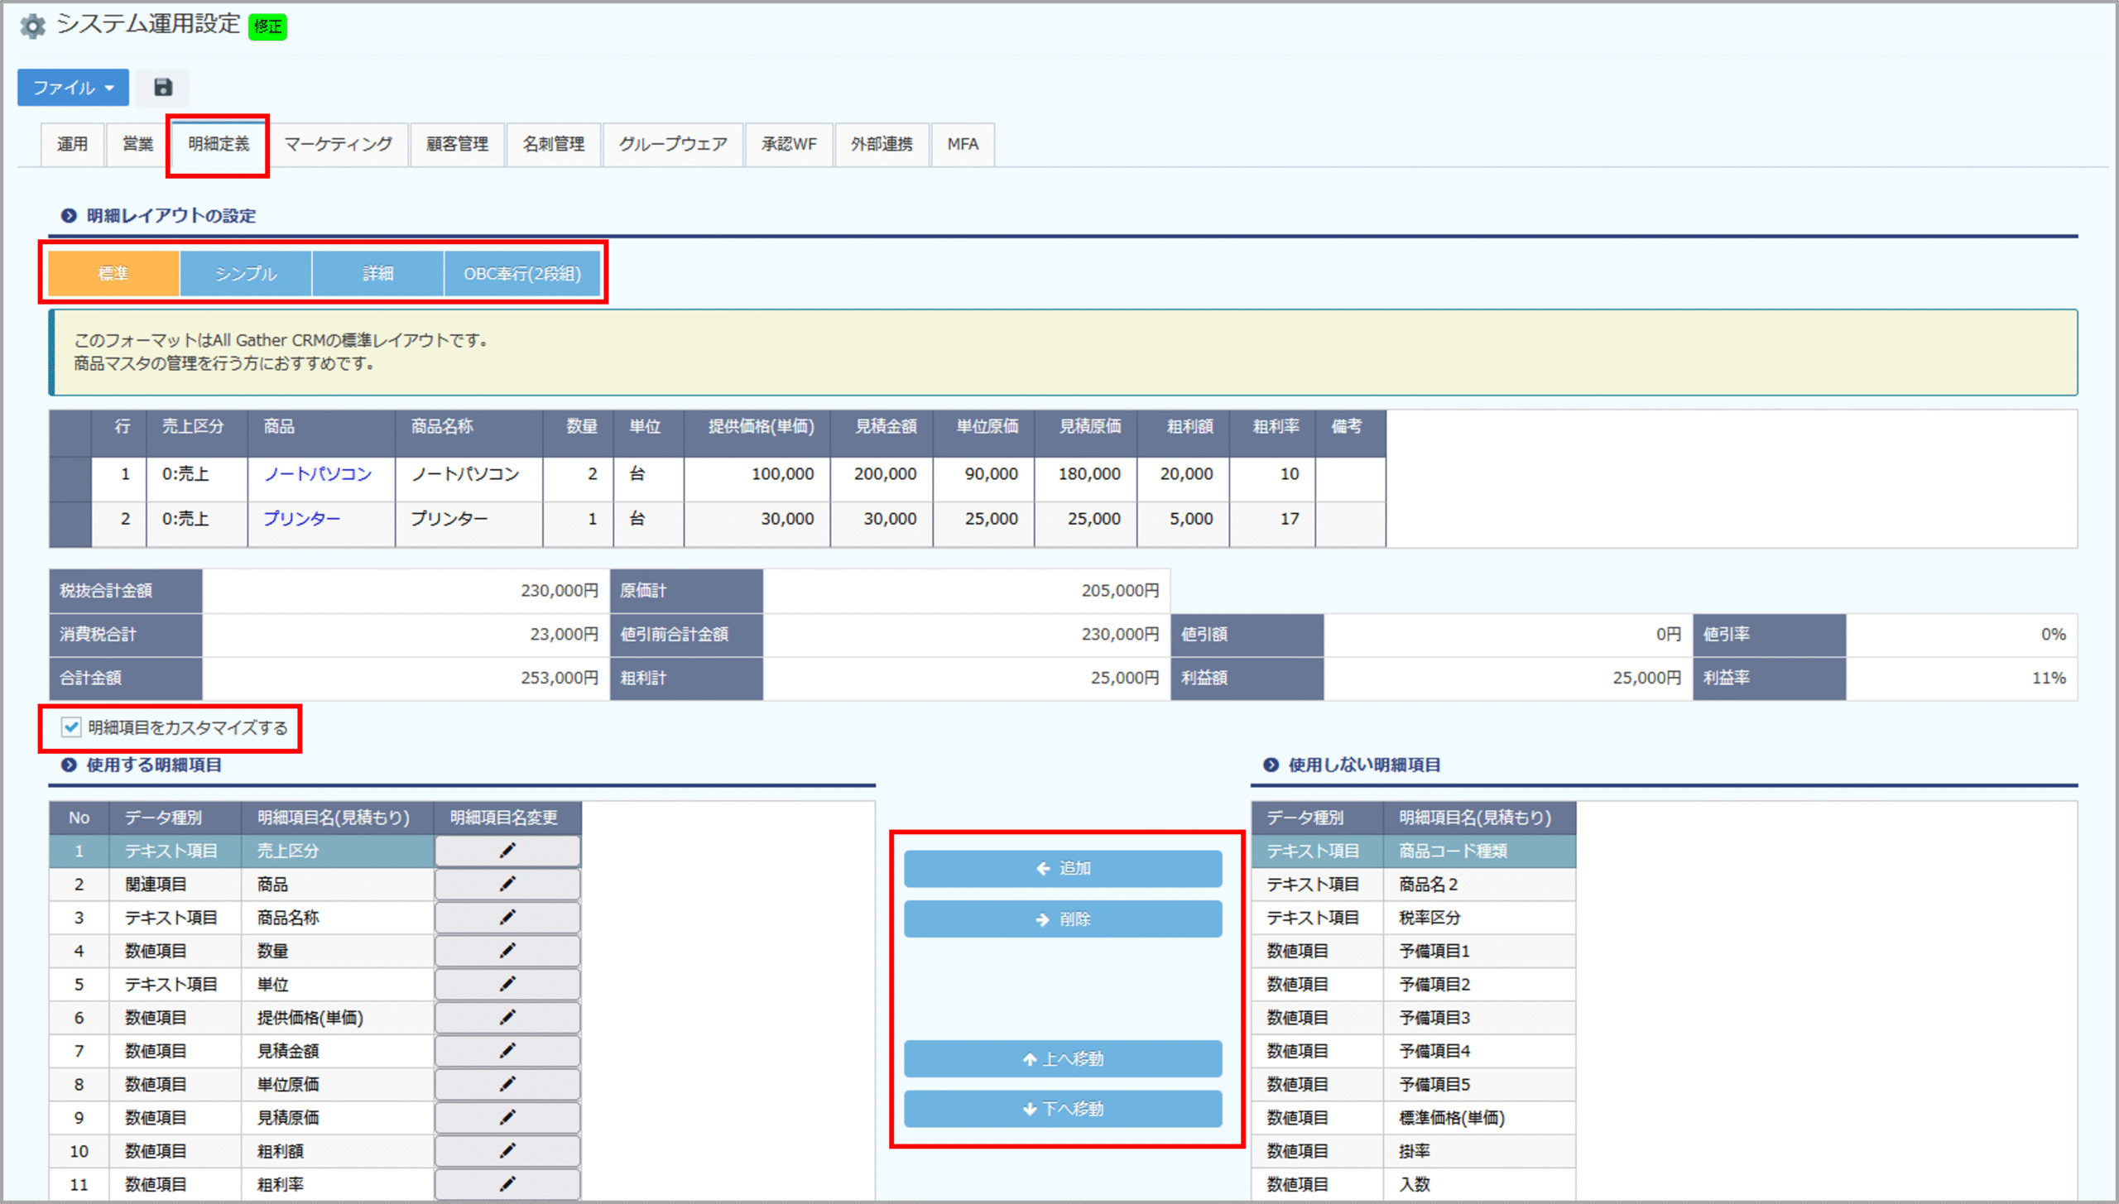Open the ファイル dropdown menu
The width and height of the screenshot is (2119, 1204).
[73, 87]
